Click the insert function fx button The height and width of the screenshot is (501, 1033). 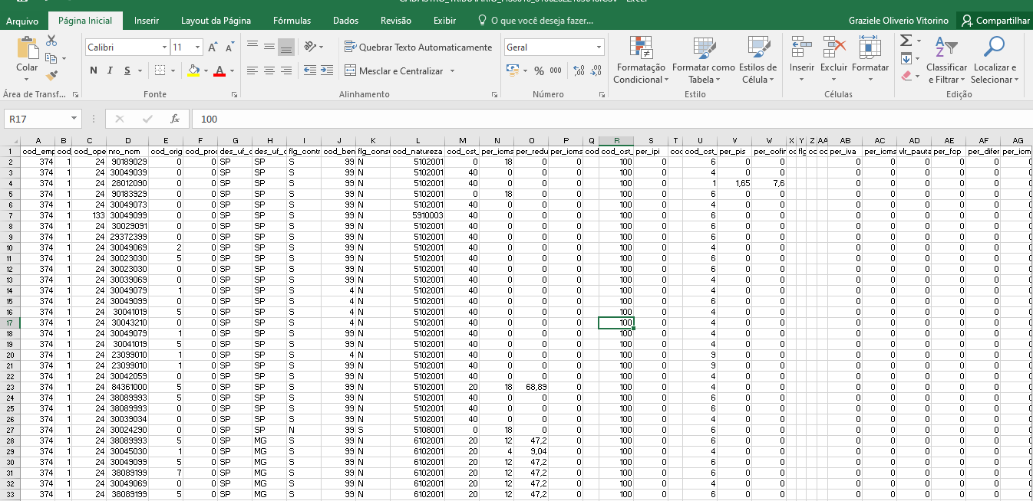click(x=175, y=119)
